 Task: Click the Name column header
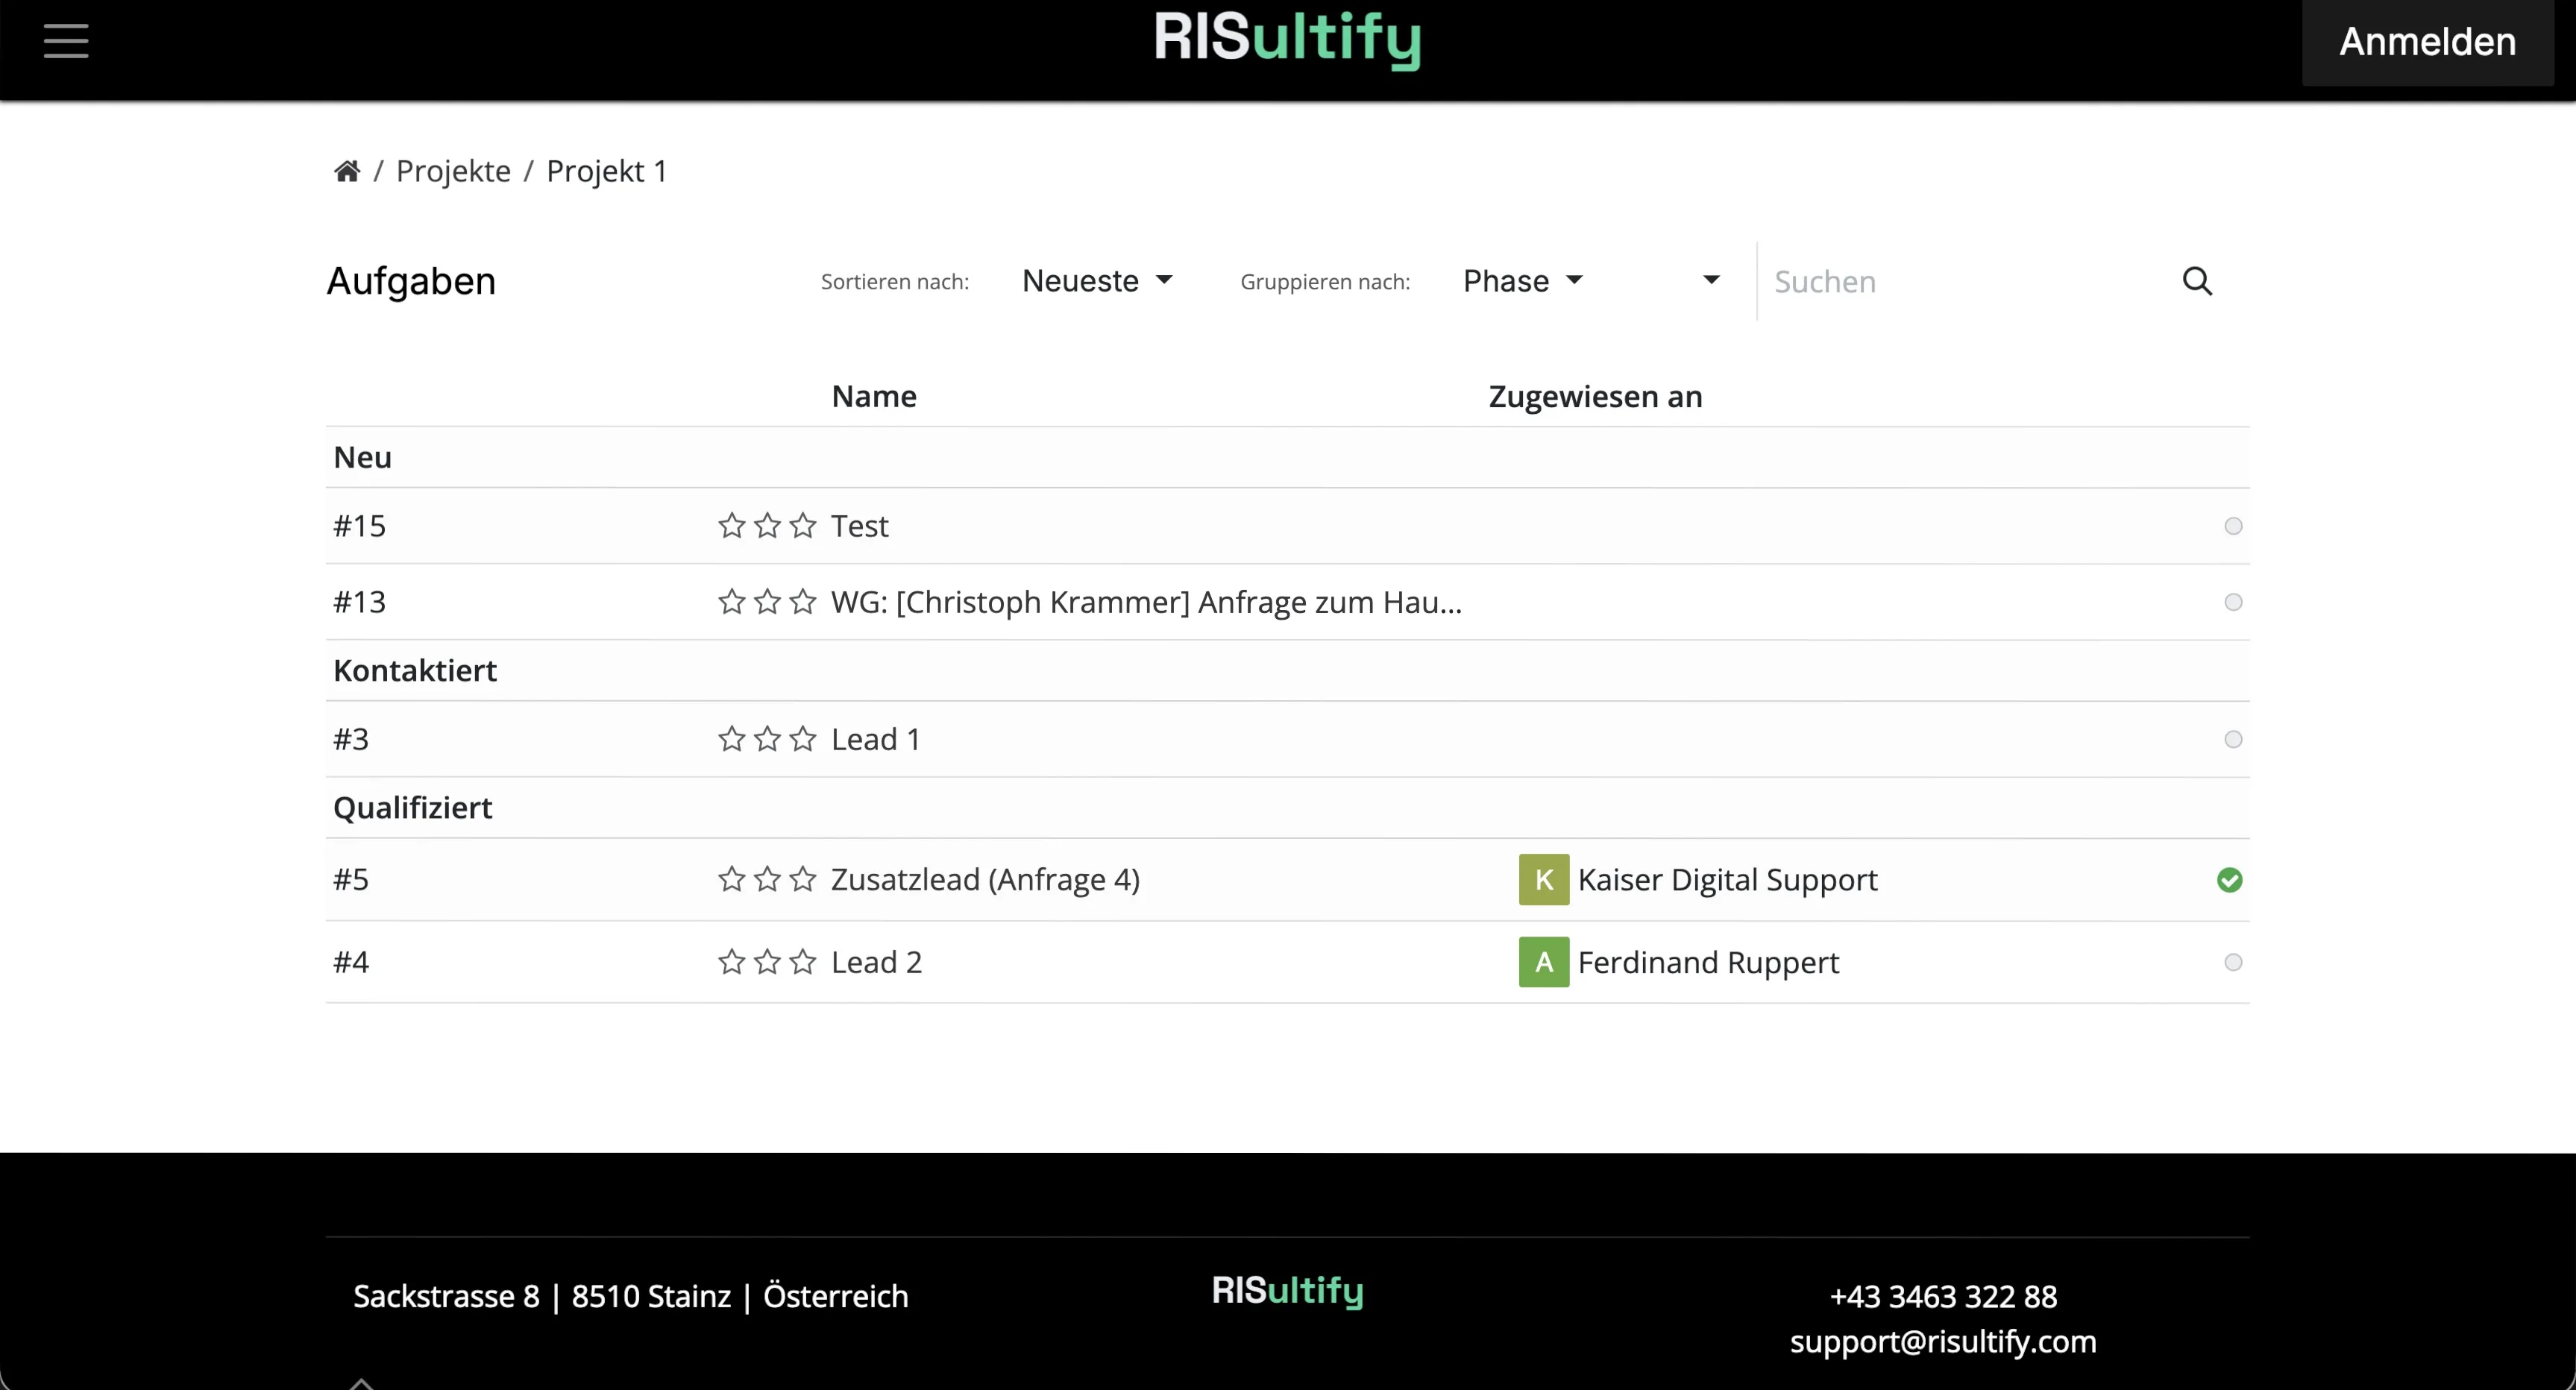click(x=874, y=396)
